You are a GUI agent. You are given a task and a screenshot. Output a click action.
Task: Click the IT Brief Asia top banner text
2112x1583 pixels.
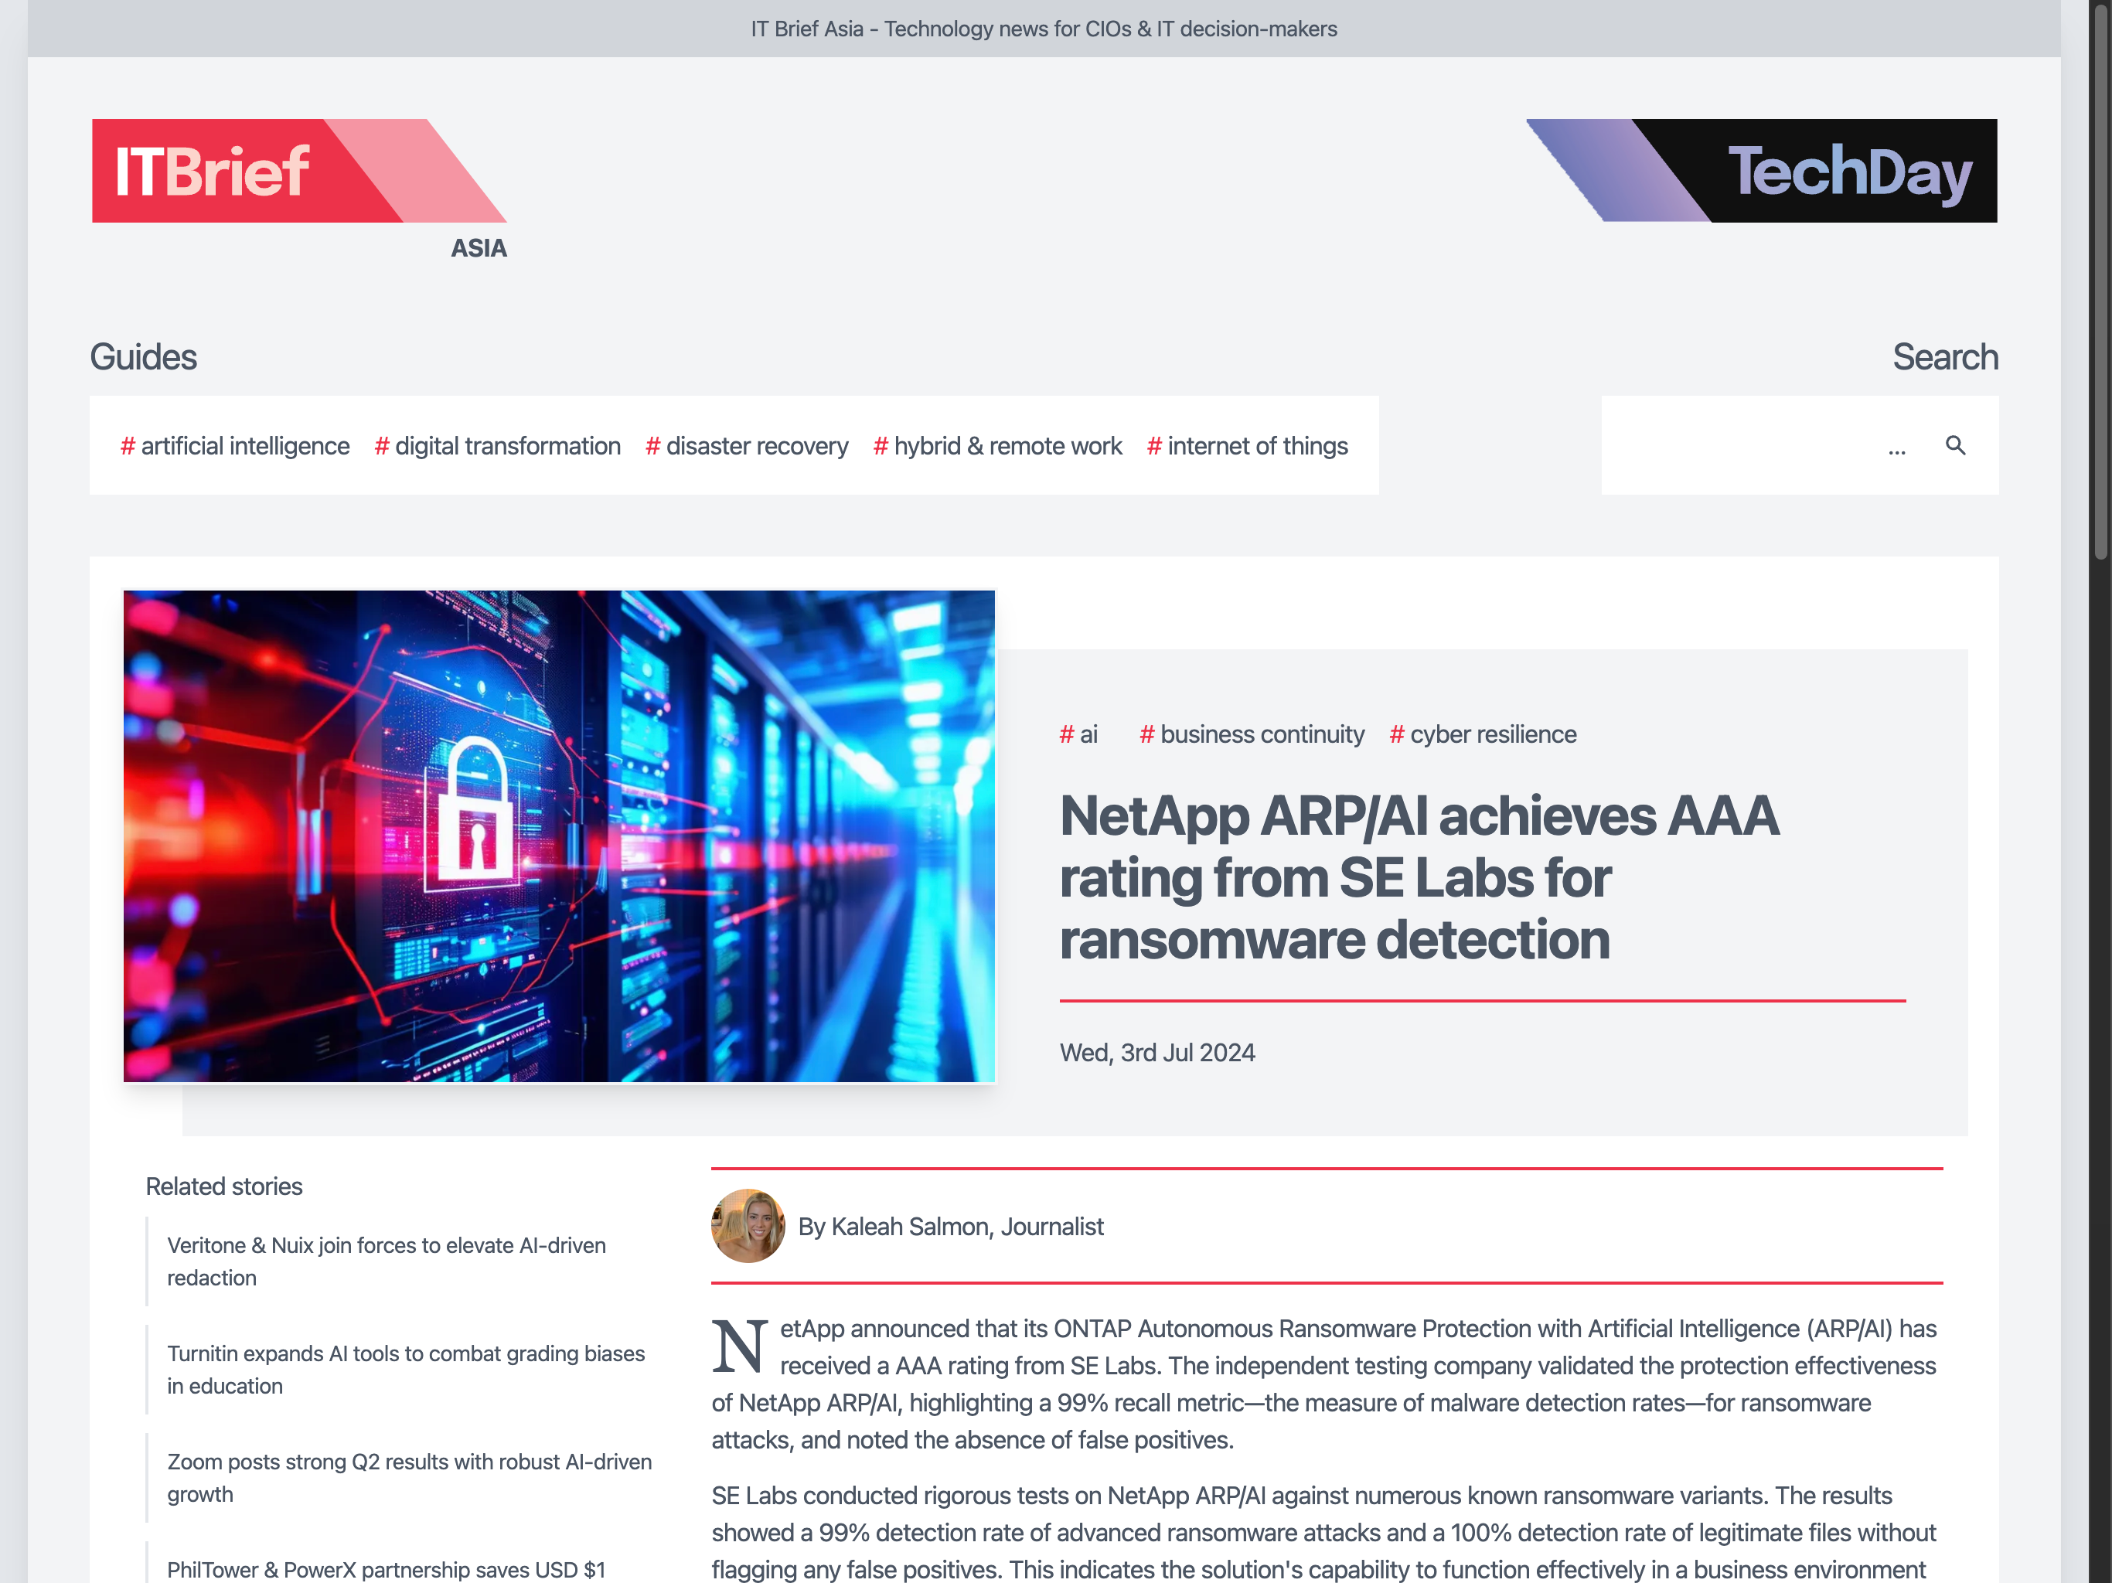point(1044,29)
